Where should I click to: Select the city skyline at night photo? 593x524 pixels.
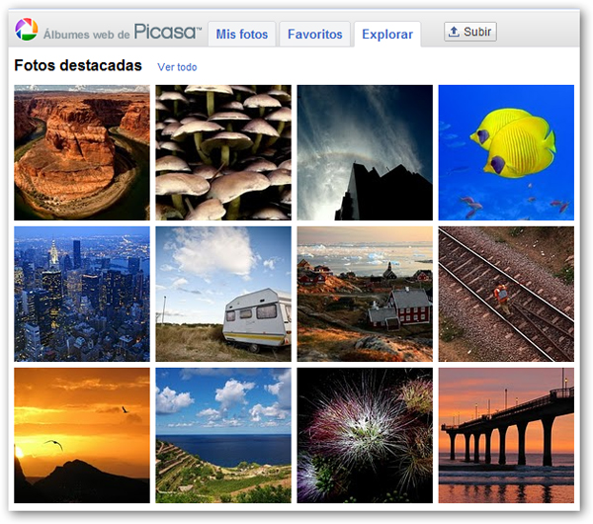82,294
